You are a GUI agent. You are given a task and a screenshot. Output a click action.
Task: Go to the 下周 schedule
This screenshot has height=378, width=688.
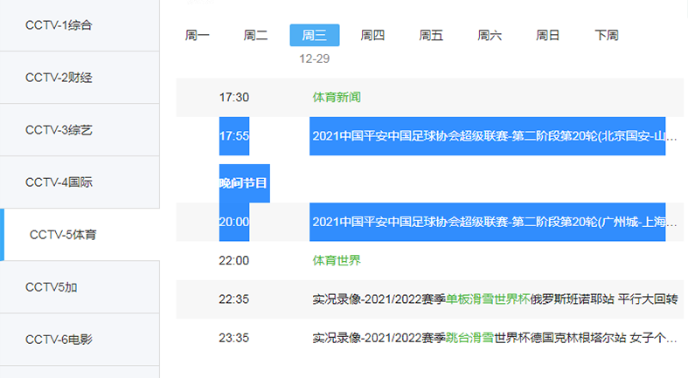pos(607,35)
